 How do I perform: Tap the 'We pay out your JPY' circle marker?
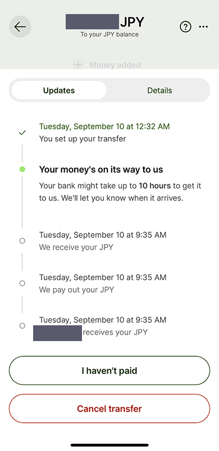[x=22, y=284]
